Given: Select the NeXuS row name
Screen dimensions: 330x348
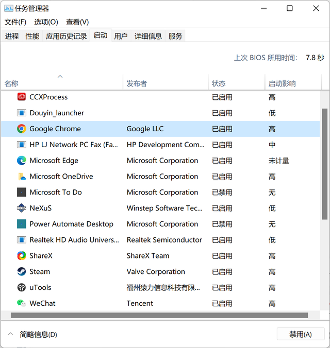Looking at the screenshot, I should click(x=40, y=208).
